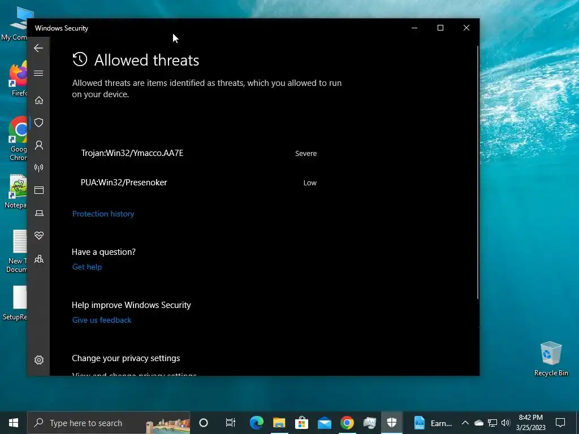Open Virus & threat protection shield icon
This screenshot has height=434, width=579.
click(39, 123)
